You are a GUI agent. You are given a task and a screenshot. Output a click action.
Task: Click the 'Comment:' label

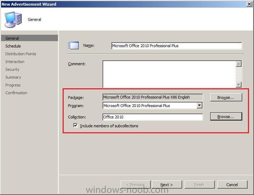coord(76,64)
